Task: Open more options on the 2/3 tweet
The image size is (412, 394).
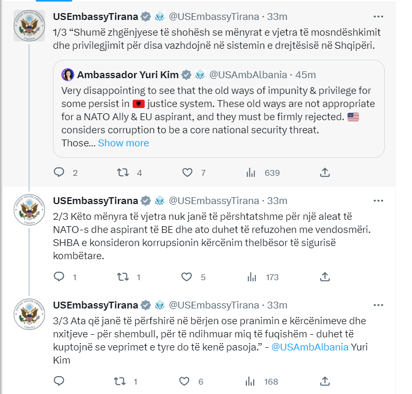Action: click(x=378, y=200)
